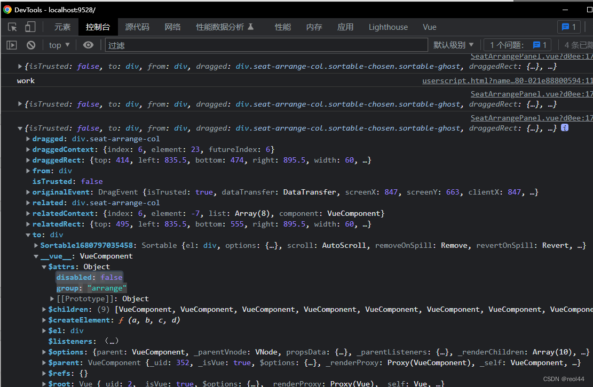The width and height of the screenshot is (593, 387).
Task: Switch to the 性能 tab
Action: coord(283,27)
